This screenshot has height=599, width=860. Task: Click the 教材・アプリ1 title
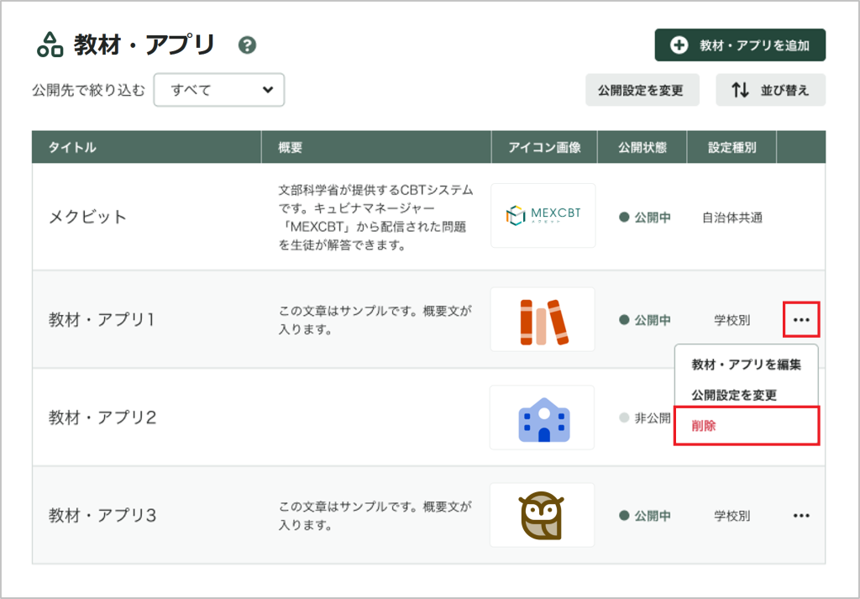tap(102, 320)
